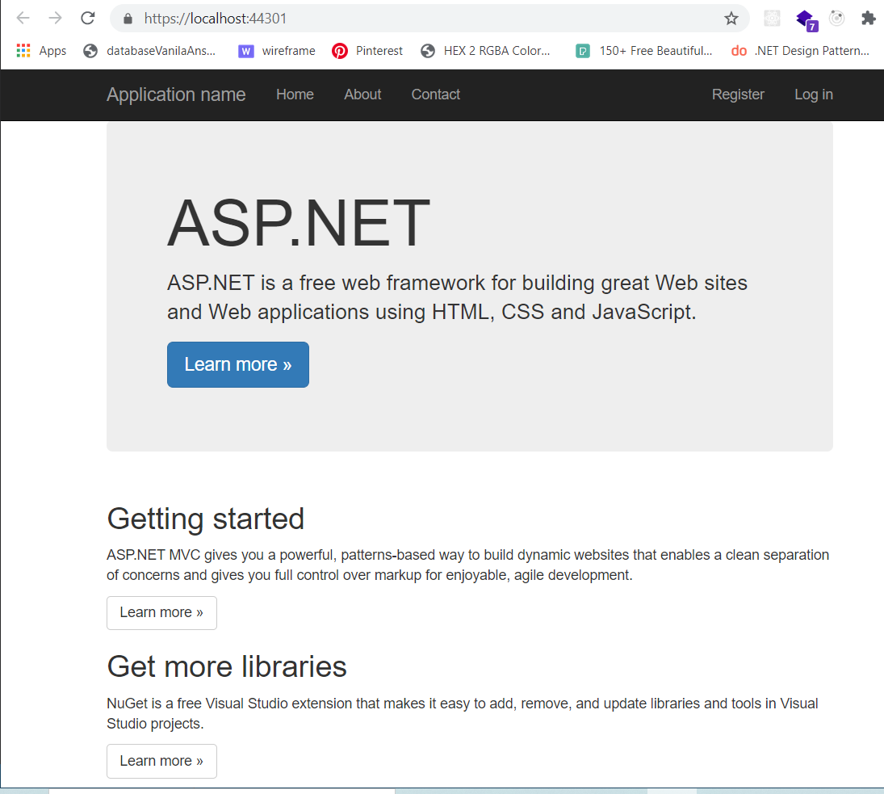The width and height of the screenshot is (884, 794).
Task: Open the Contact page
Action: [435, 95]
